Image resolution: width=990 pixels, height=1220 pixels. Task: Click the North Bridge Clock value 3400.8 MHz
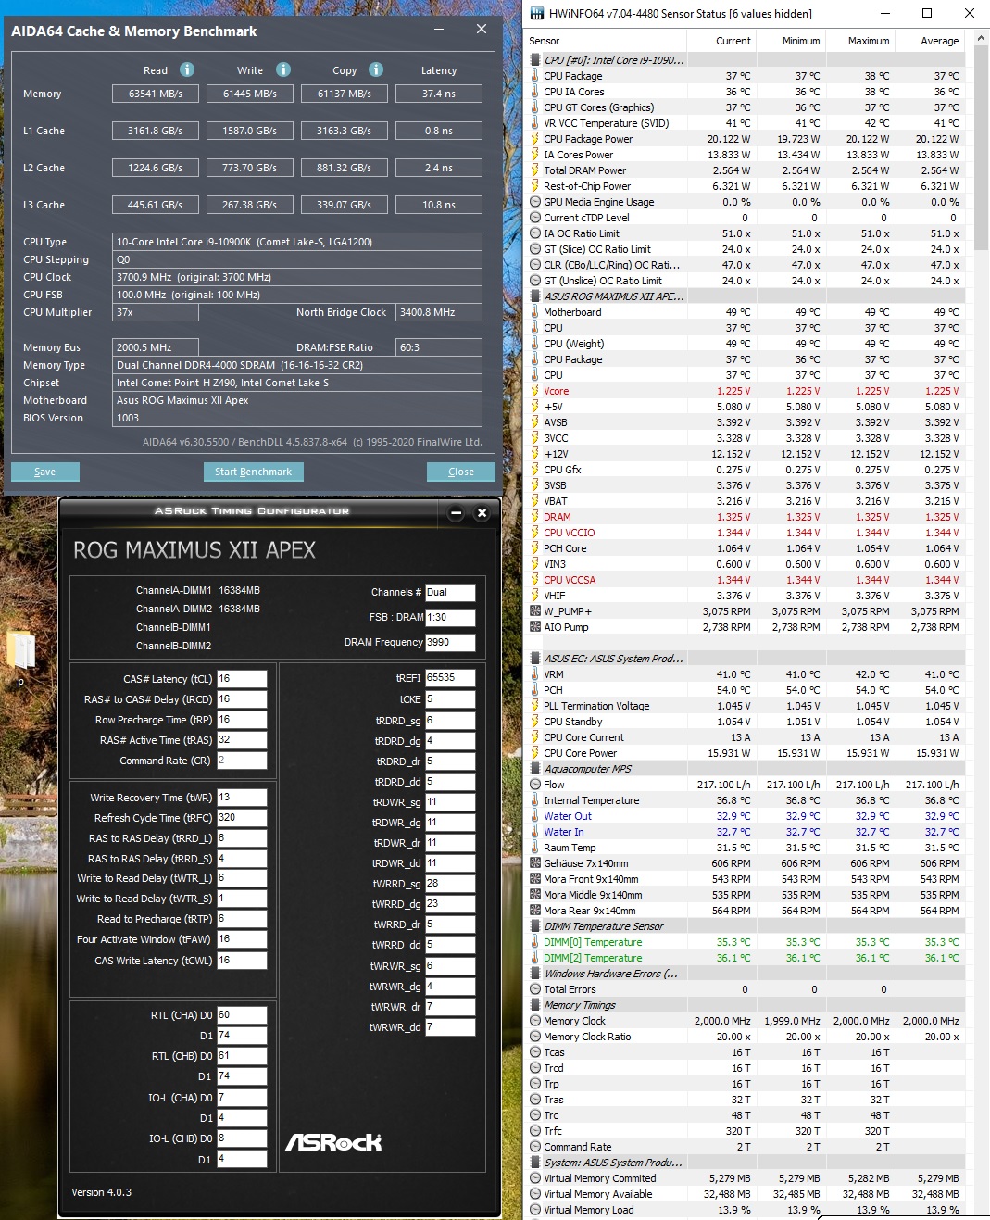tap(438, 312)
